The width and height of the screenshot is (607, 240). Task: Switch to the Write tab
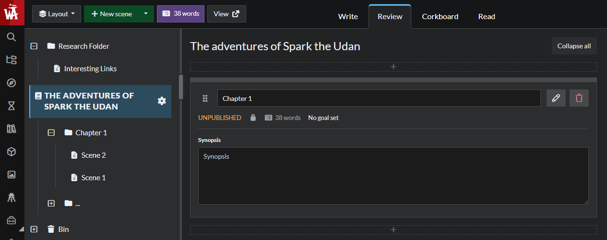pyautogui.click(x=348, y=16)
